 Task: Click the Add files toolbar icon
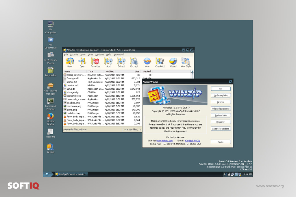pos(108,63)
